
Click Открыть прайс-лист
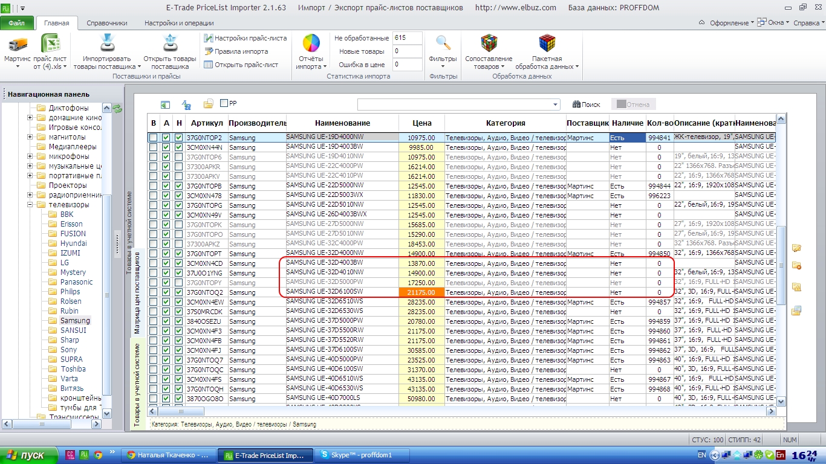241,65
